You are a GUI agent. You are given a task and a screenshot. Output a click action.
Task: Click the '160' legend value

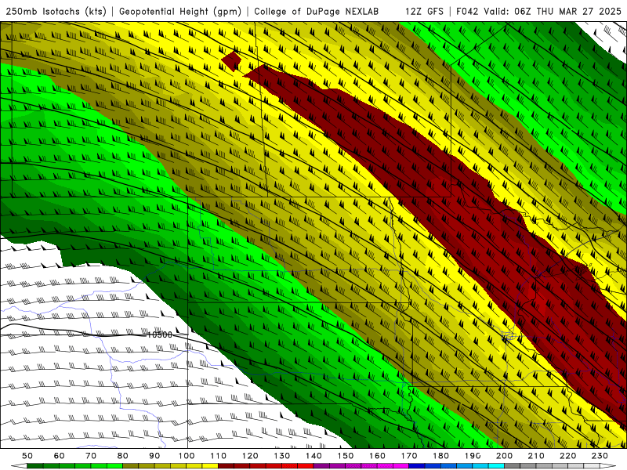377,456
